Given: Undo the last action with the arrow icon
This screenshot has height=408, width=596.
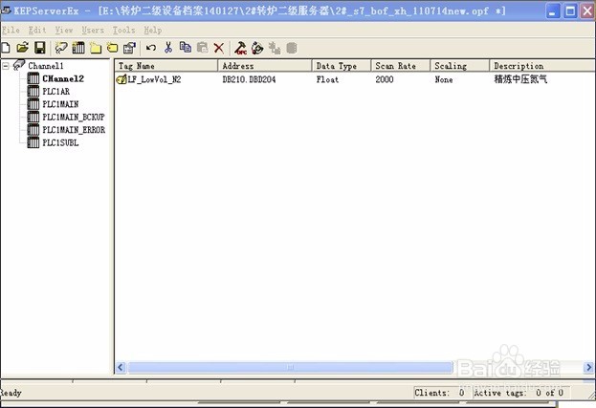Looking at the screenshot, I should [x=151, y=48].
